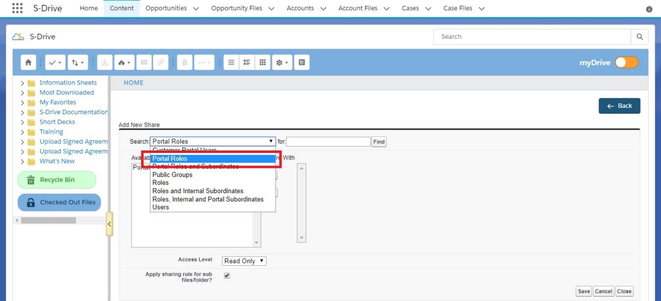
Task: Expand the Information Sheets folder
Action: tap(22, 83)
